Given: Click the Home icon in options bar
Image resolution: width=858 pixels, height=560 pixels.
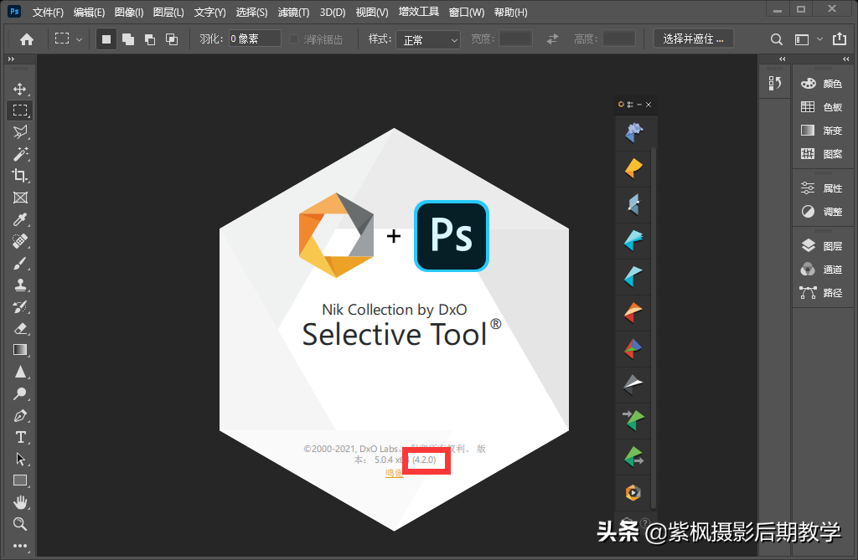Looking at the screenshot, I should coord(27,39).
